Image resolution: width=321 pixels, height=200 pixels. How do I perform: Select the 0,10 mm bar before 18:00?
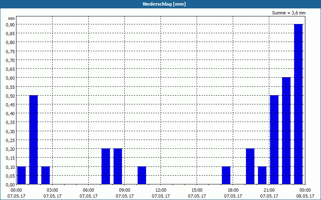pyautogui.click(x=226, y=175)
